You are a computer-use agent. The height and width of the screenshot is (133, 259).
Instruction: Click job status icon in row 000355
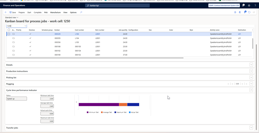pos(14,38)
